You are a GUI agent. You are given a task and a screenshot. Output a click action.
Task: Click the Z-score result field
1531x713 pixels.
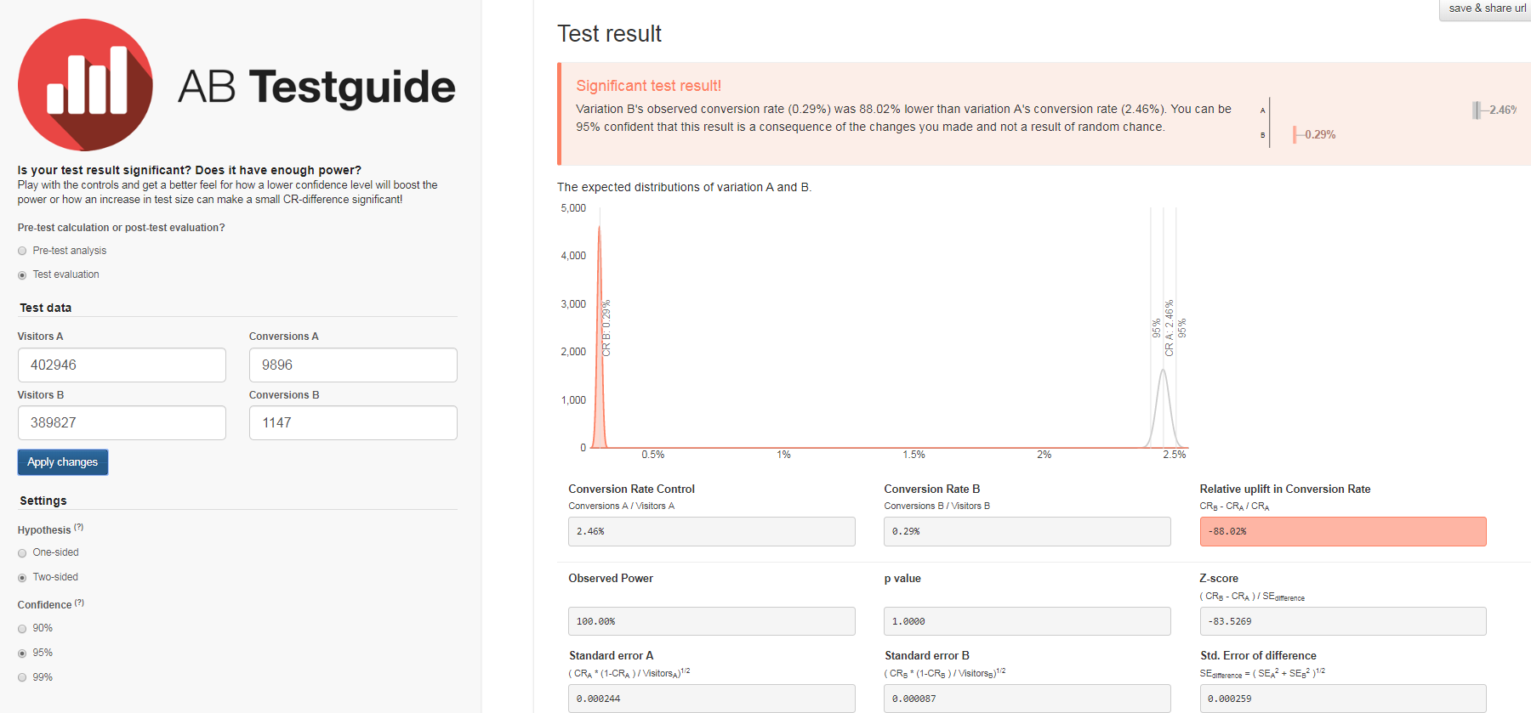1342,621
